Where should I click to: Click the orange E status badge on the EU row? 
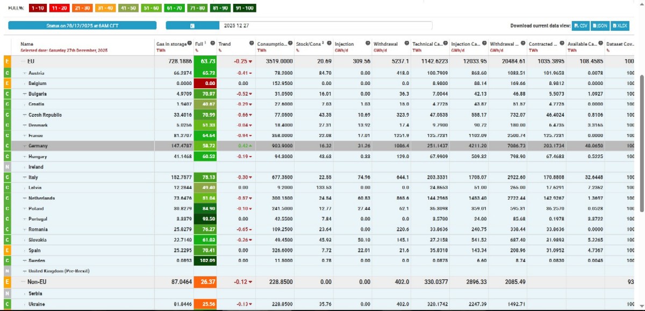point(7,62)
